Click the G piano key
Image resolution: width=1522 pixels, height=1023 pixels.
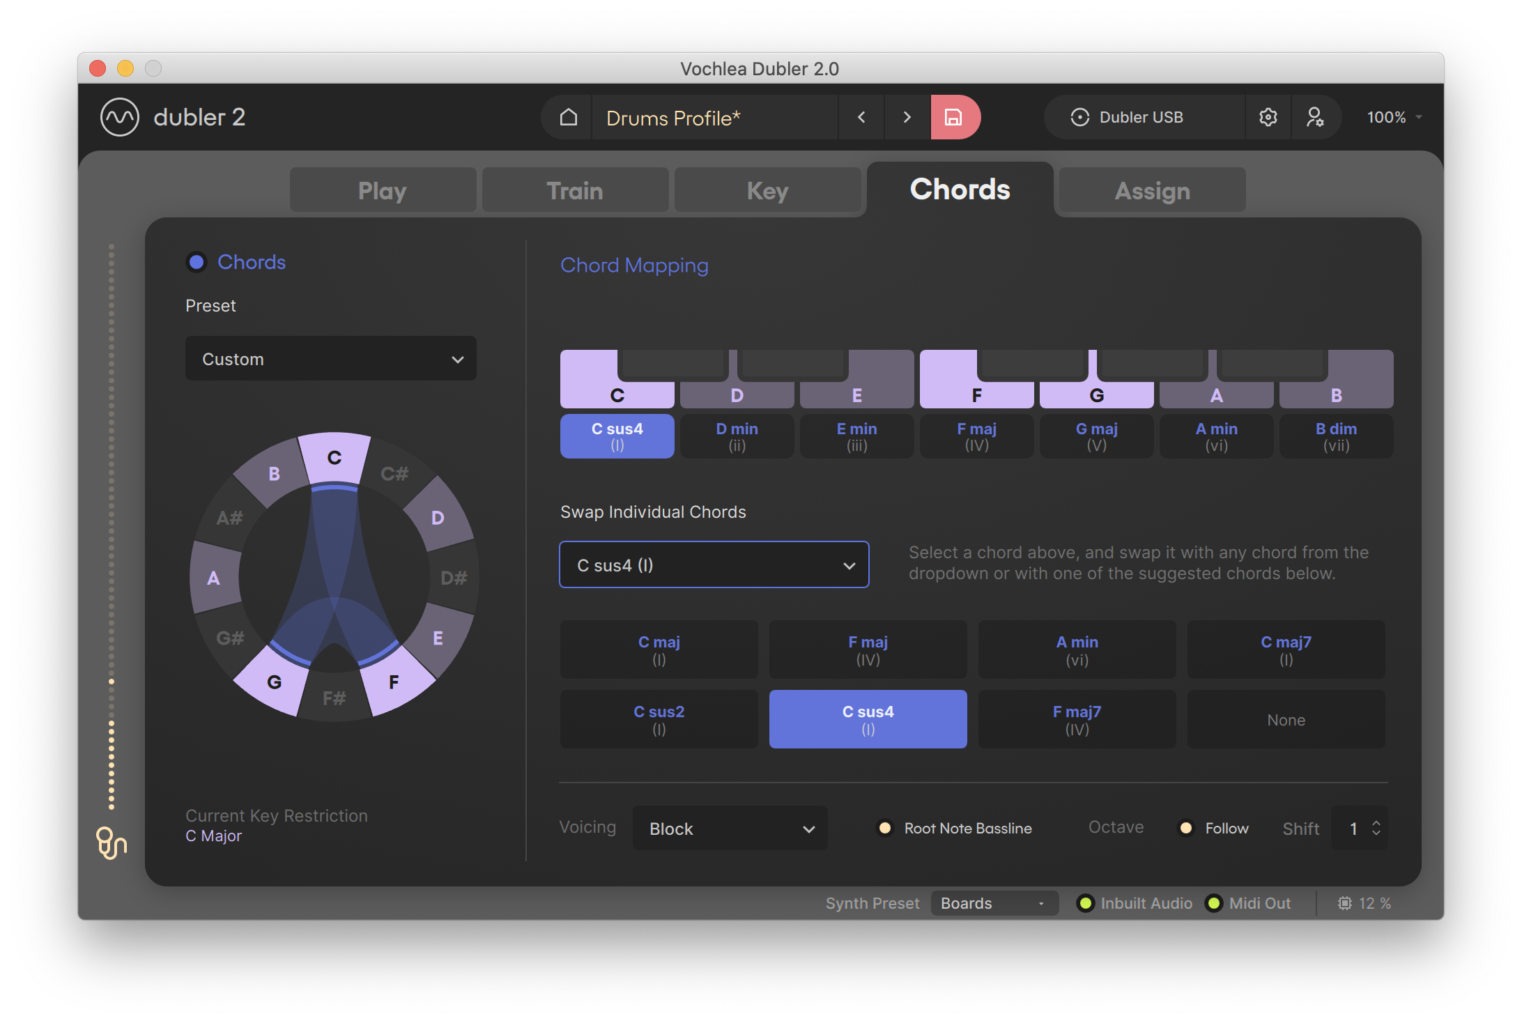point(1096,394)
